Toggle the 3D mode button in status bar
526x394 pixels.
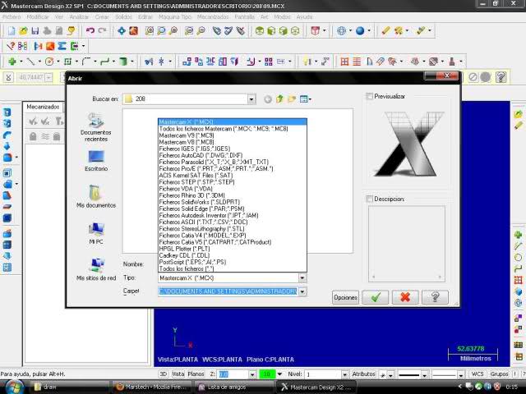tap(163, 374)
